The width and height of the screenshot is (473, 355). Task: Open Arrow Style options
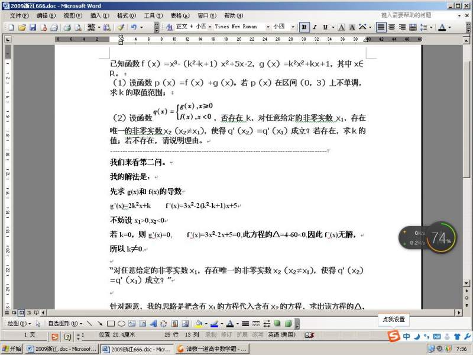[x=267, y=324]
